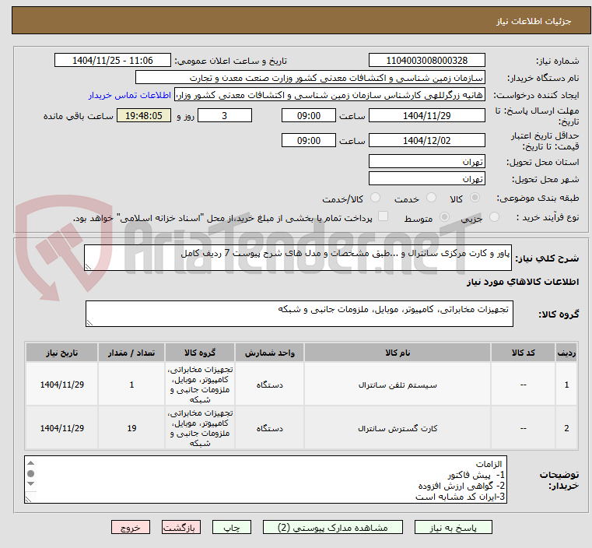Click the remaining time 19:48:05 field
The height and width of the screenshot is (548, 592).
click(143, 115)
